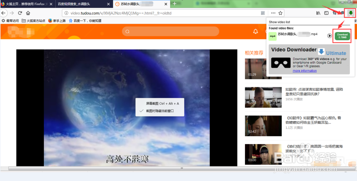Open 百度一下，你就知道 bookmark

click(85, 21)
